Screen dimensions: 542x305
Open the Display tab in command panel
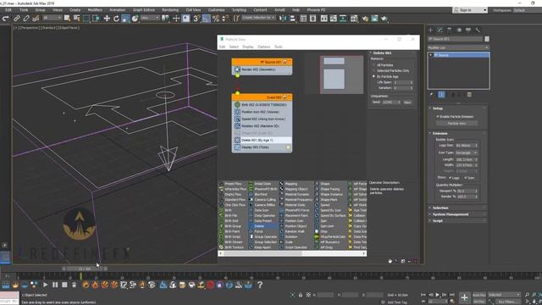click(x=468, y=30)
